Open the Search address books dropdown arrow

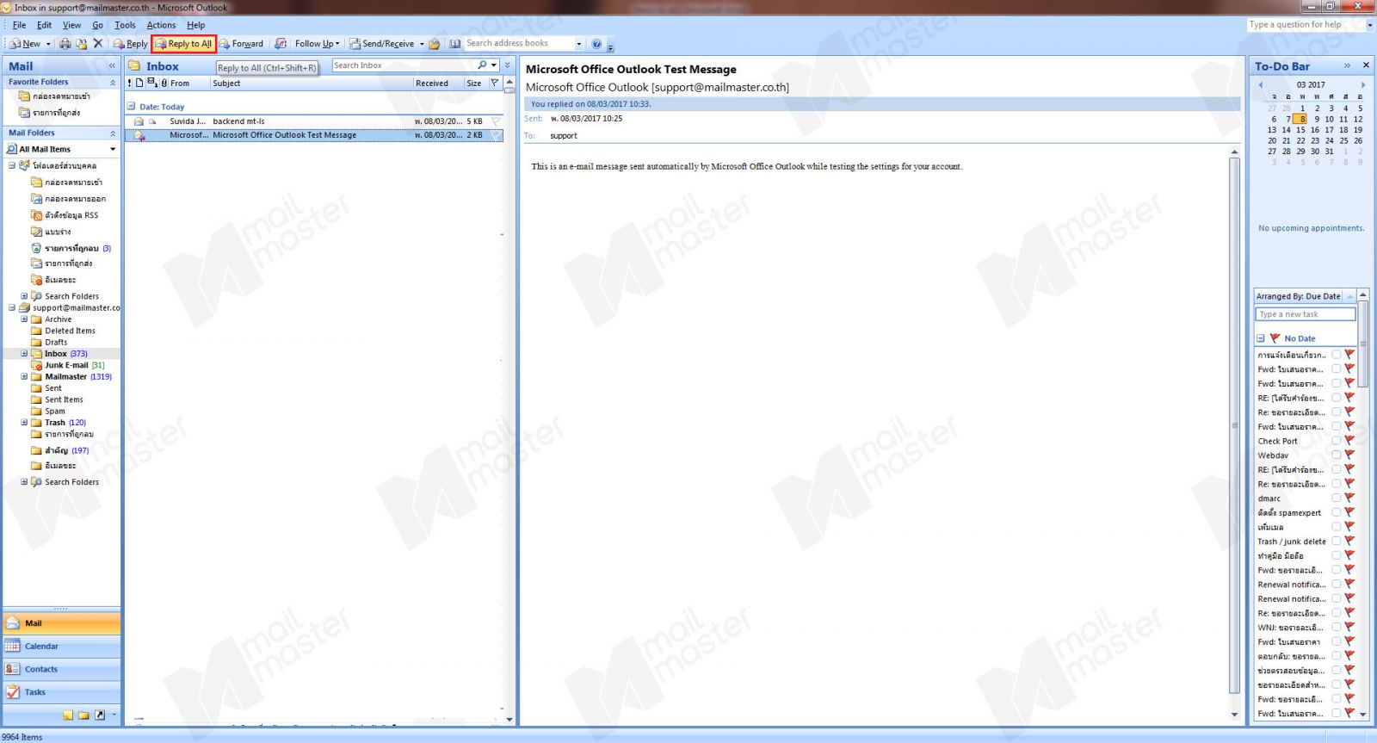tap(579, 43)
